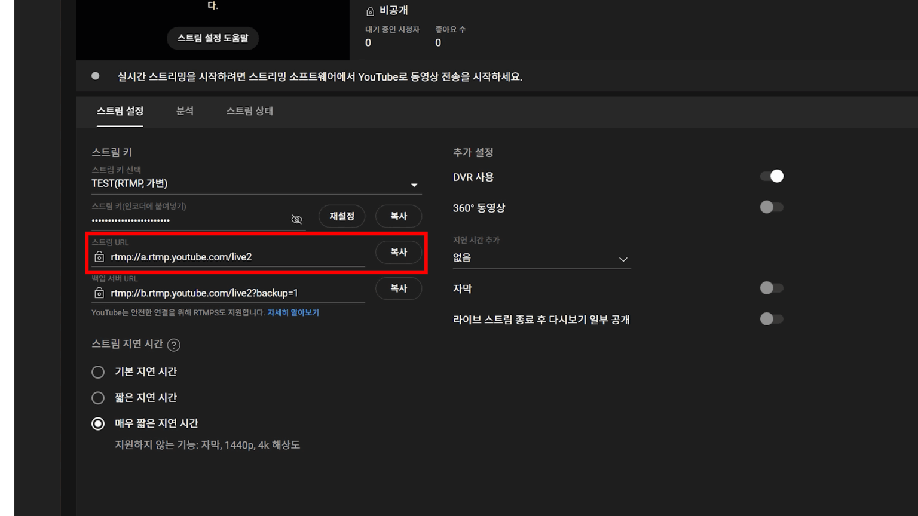Open the 자세히 알아보기 link about RTMPS

click(x=293, y=312)
